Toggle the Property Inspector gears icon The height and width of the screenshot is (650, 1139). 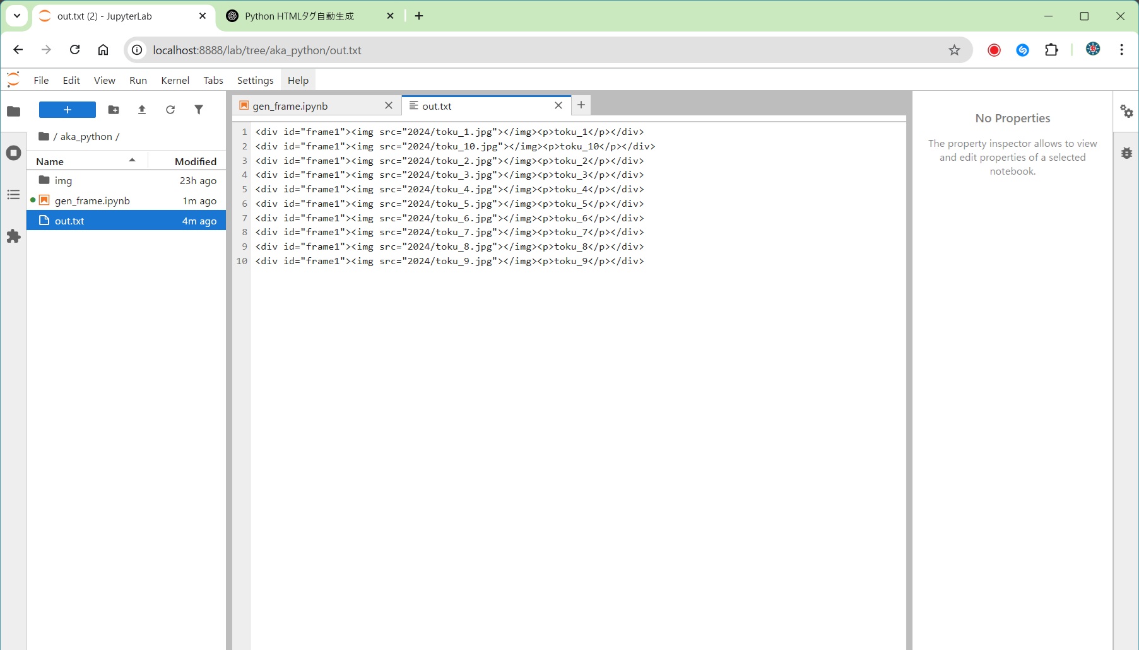[x=1126, y=112]
